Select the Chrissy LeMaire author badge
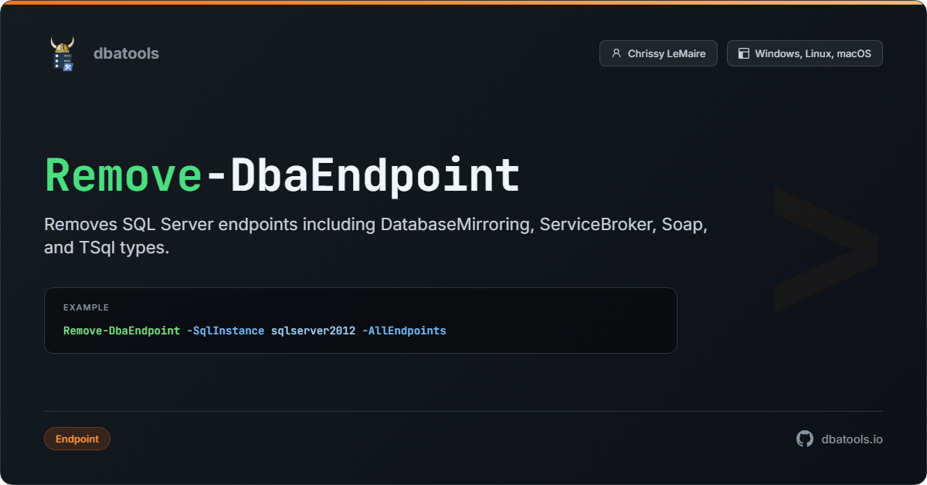 (658, 53)
